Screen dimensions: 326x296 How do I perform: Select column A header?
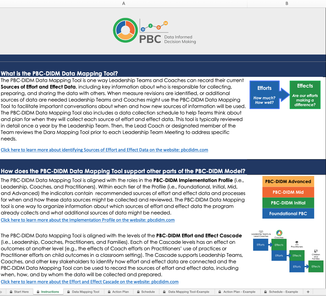[x=124, y=4]
